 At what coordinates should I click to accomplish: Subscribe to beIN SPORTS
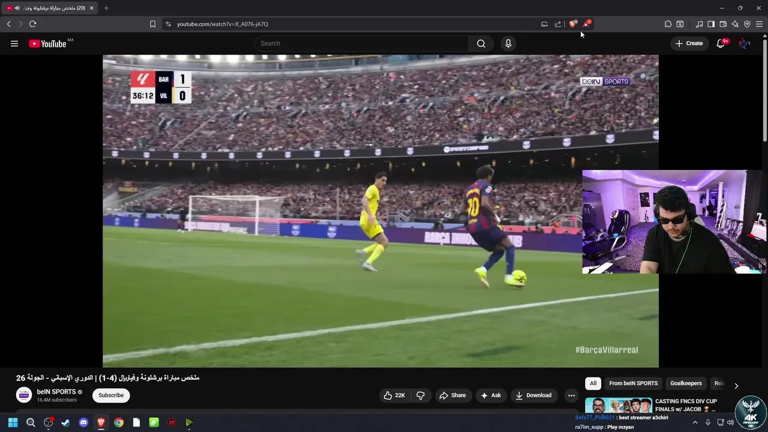(111, 395)
